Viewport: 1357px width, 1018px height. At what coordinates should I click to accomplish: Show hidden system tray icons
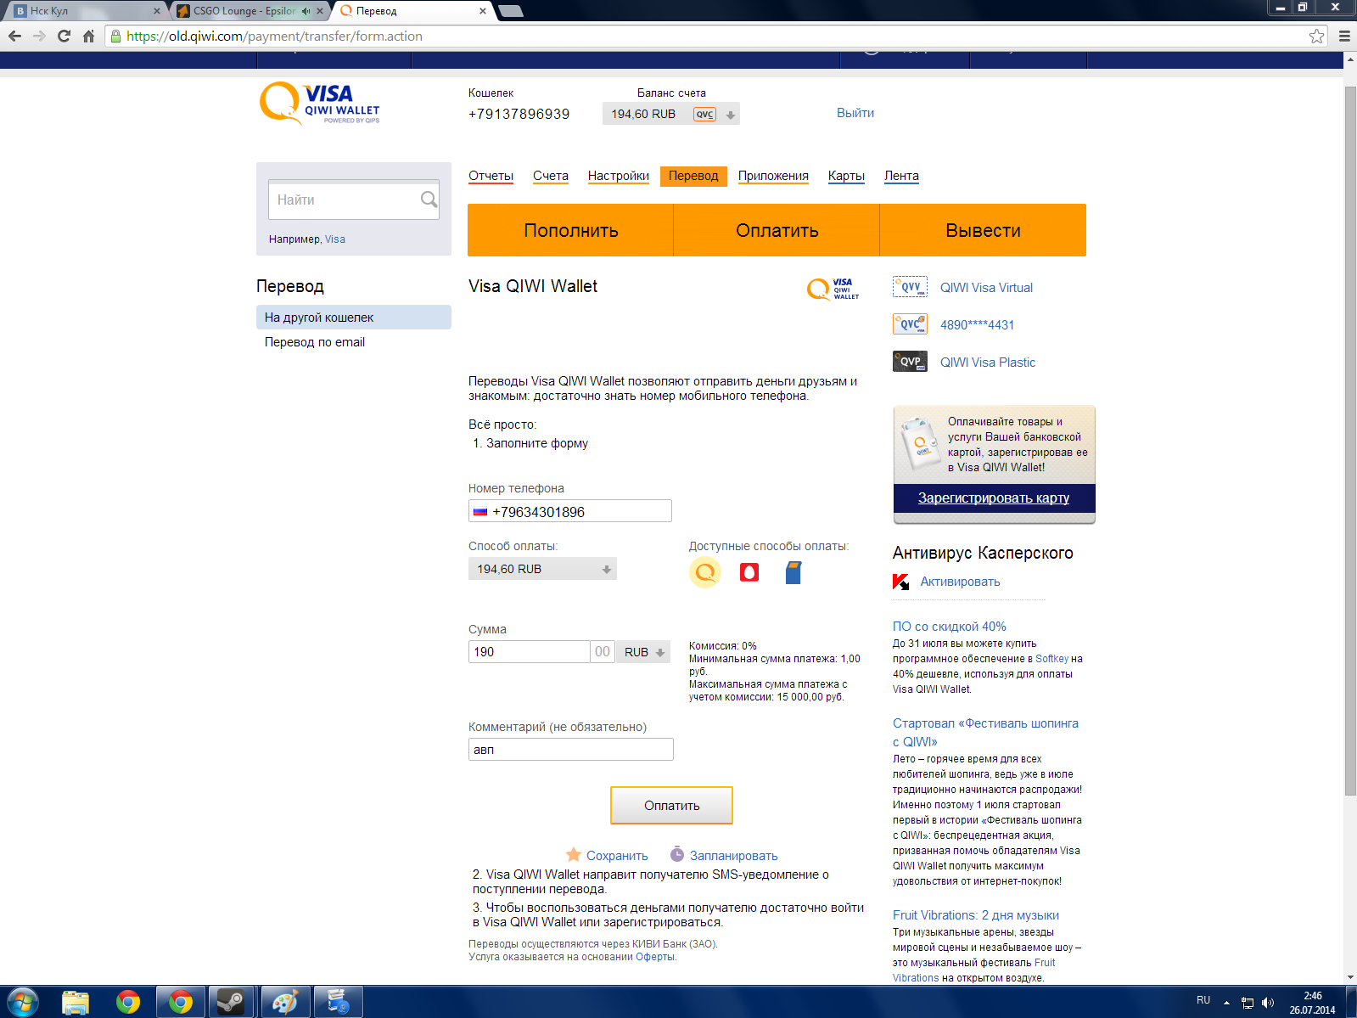coord(1225,1002)
